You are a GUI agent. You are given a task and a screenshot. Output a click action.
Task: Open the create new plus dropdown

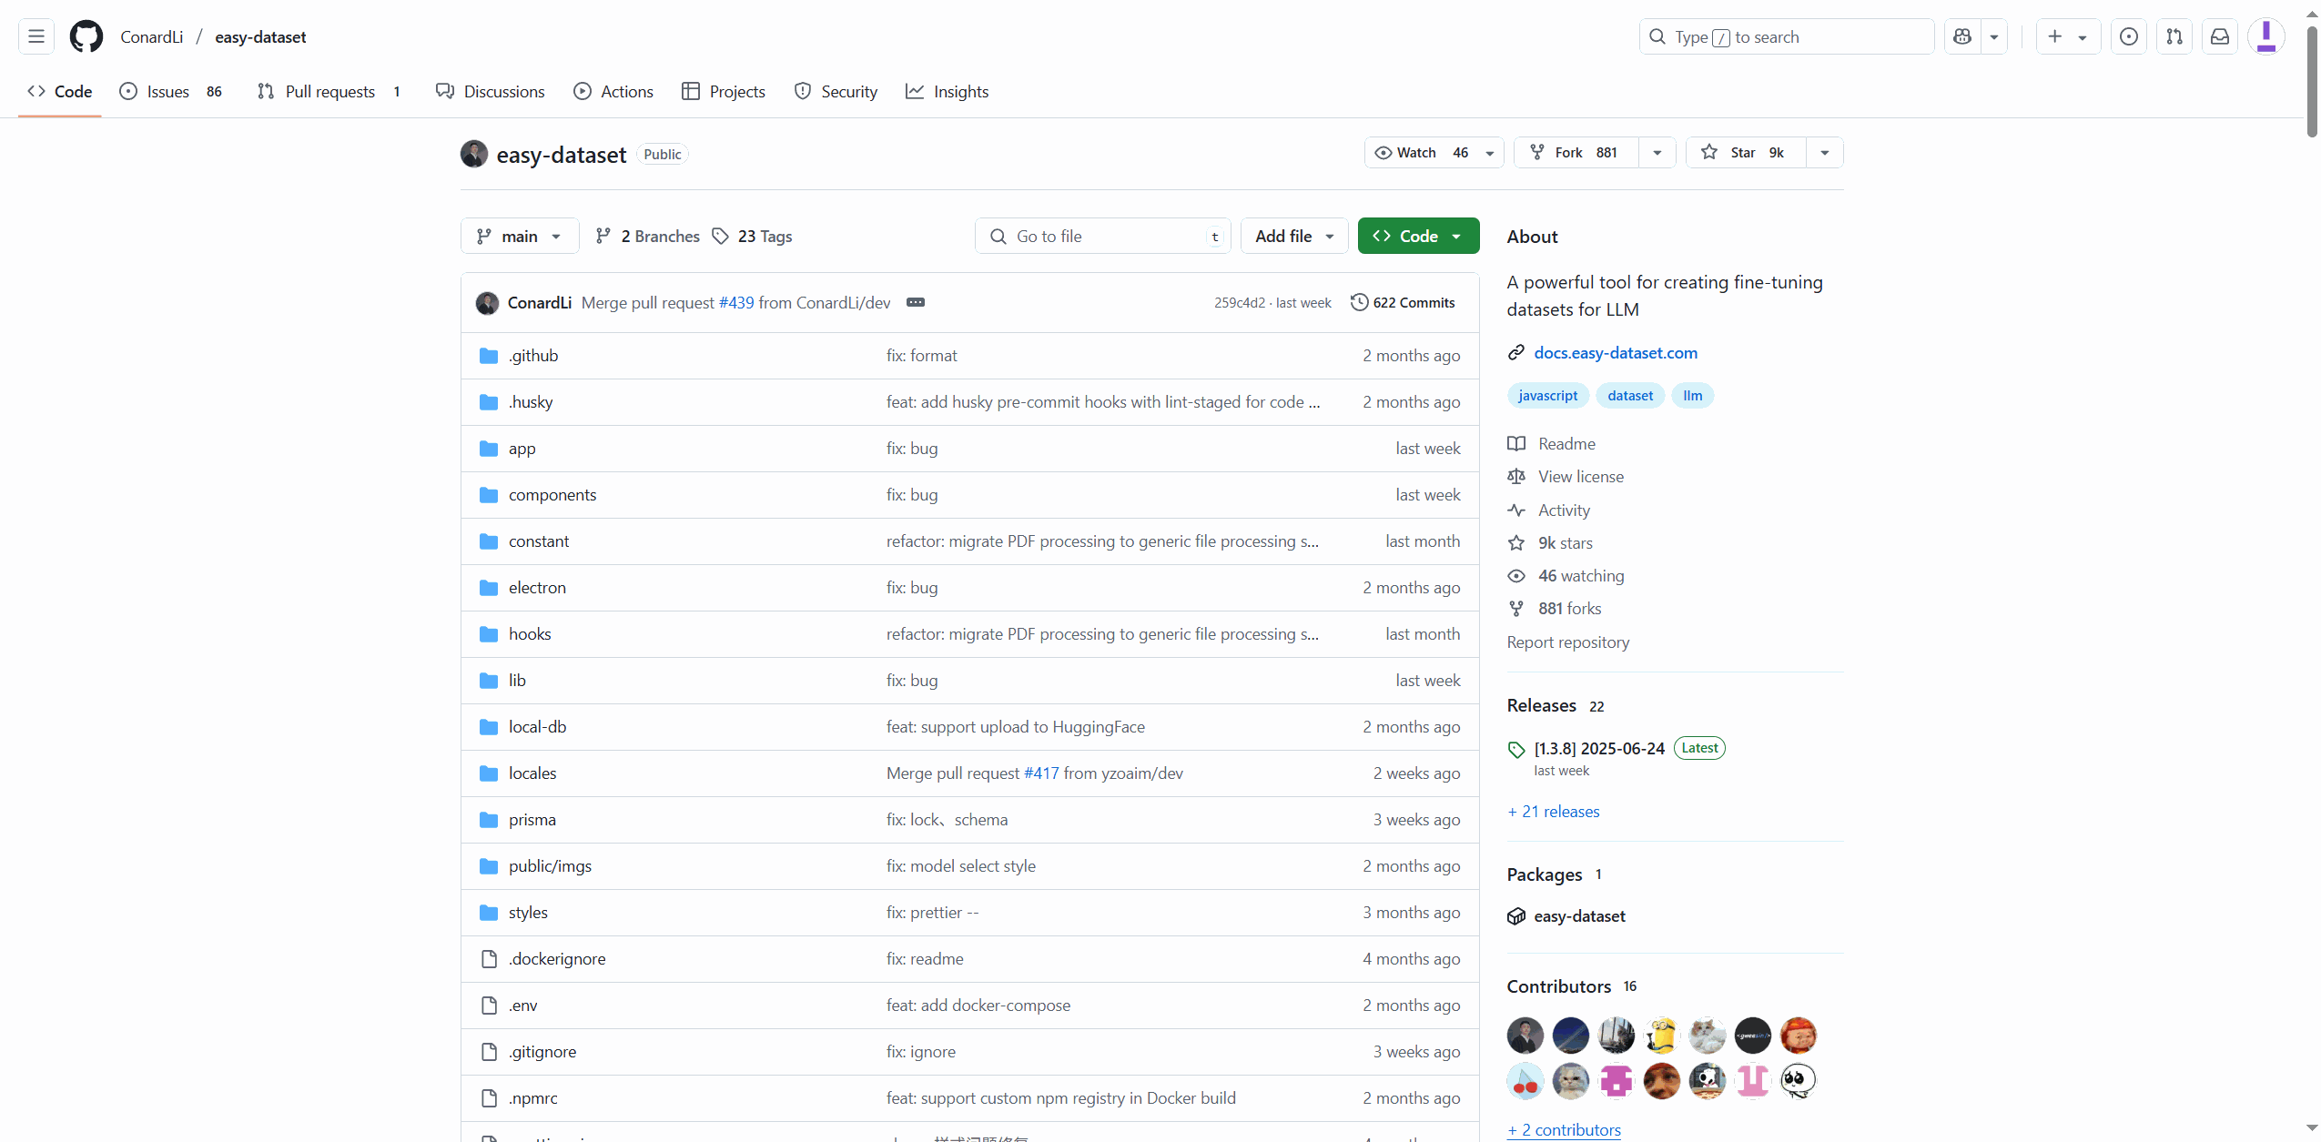[x=2068, y=36]
